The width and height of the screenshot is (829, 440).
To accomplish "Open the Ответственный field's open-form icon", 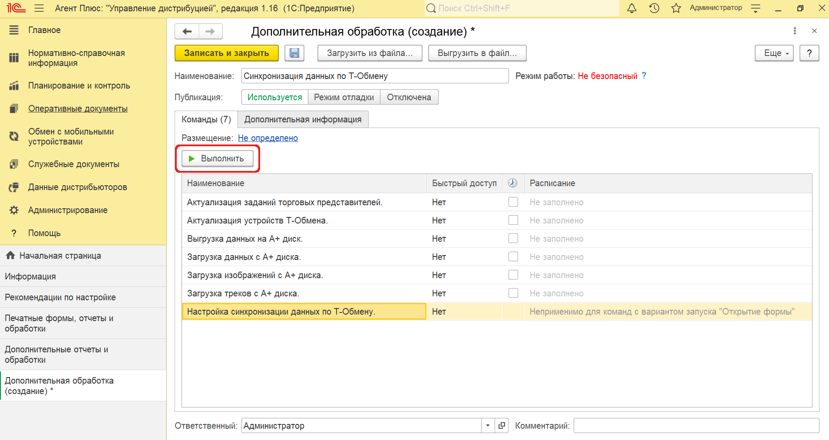I will [502, 426].
